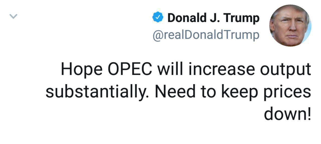
Task: Click the "@" symbol of the handle
Action: tap(157, 35)
